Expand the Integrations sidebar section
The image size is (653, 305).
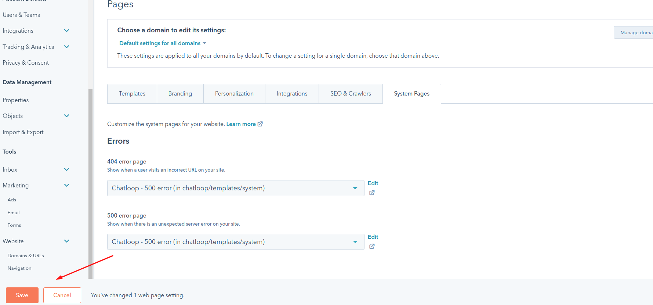pos(66,31)
